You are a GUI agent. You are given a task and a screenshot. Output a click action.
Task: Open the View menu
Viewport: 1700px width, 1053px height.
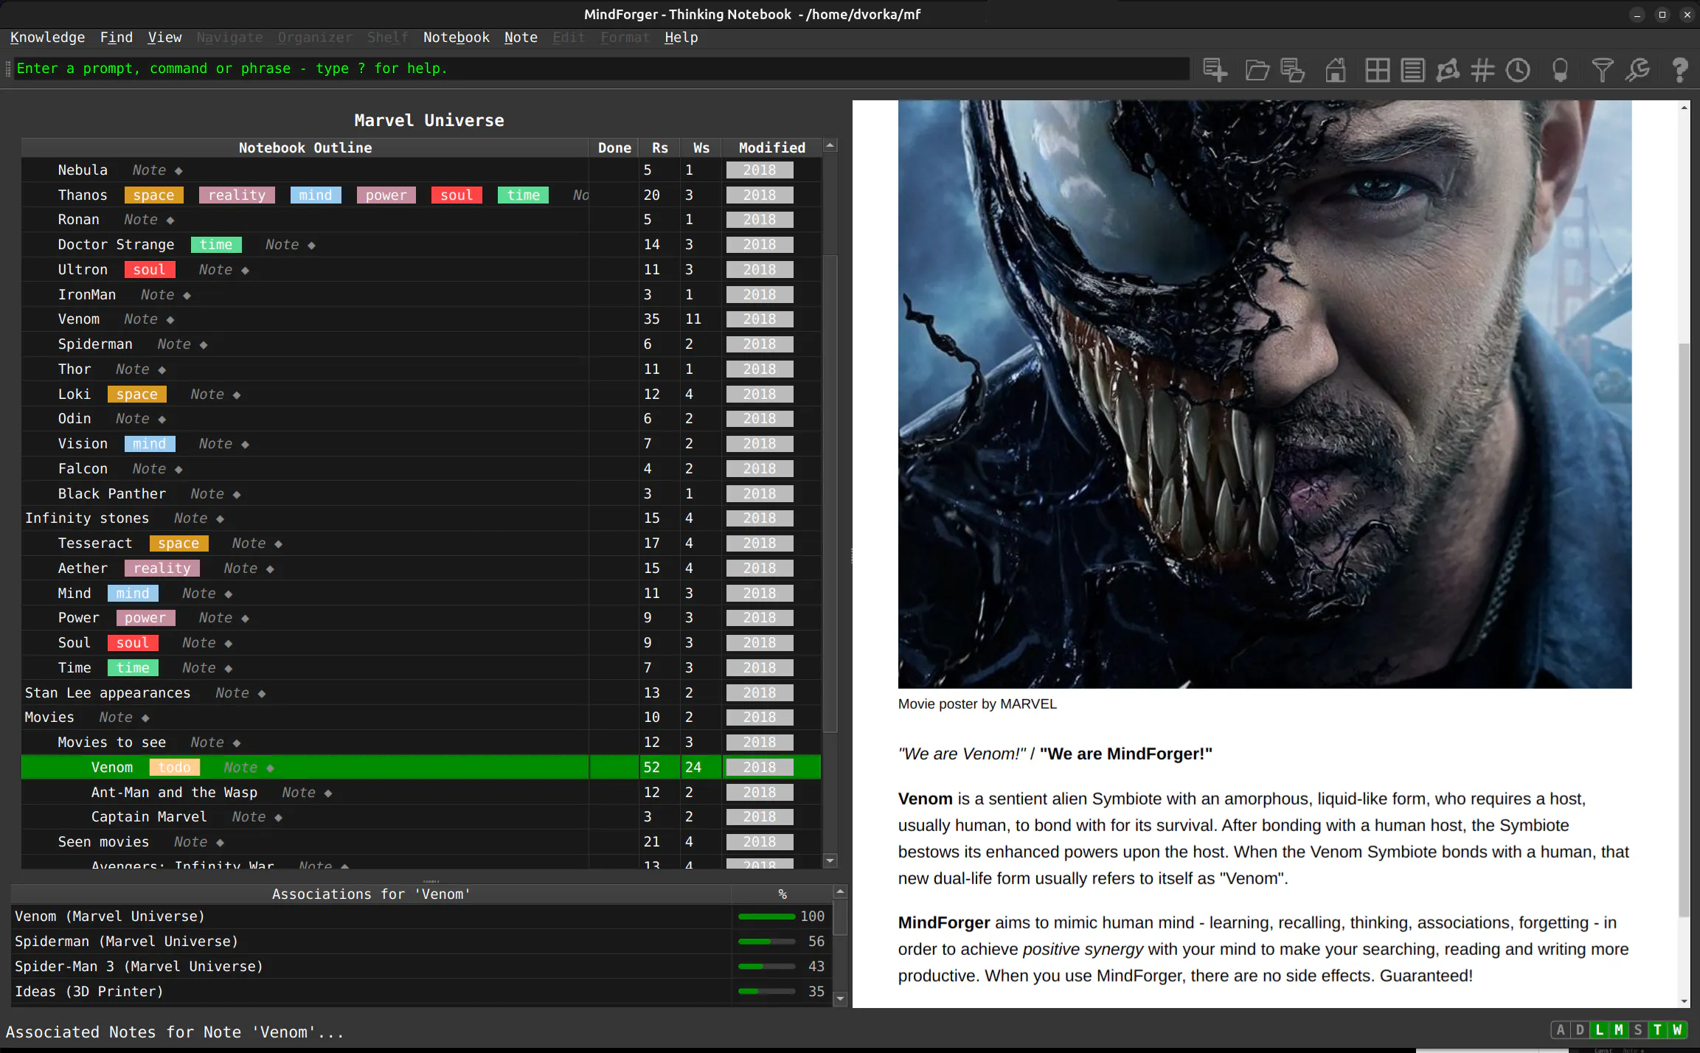164,38
